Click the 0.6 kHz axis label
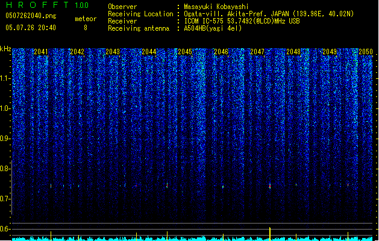This screenshot has height=241, width=379. [5, 229]
